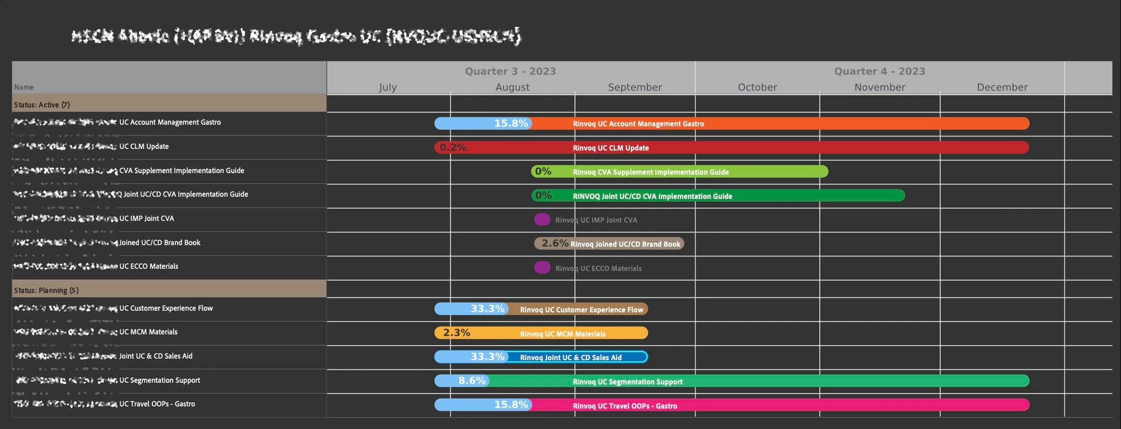The image size is (1121, 429).
Task: Select the blue Rinvoq Joint UC & CD Sales Aid bar
Action: (x=541, y=357)
